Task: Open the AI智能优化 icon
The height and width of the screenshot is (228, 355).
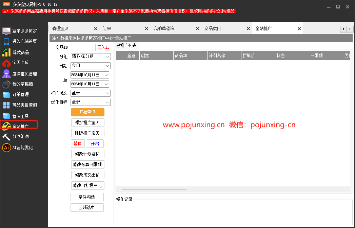Action: click(x=6, y=147)
